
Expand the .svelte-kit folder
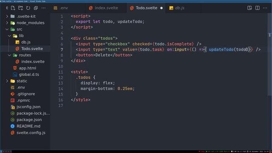tap(7, 16)
